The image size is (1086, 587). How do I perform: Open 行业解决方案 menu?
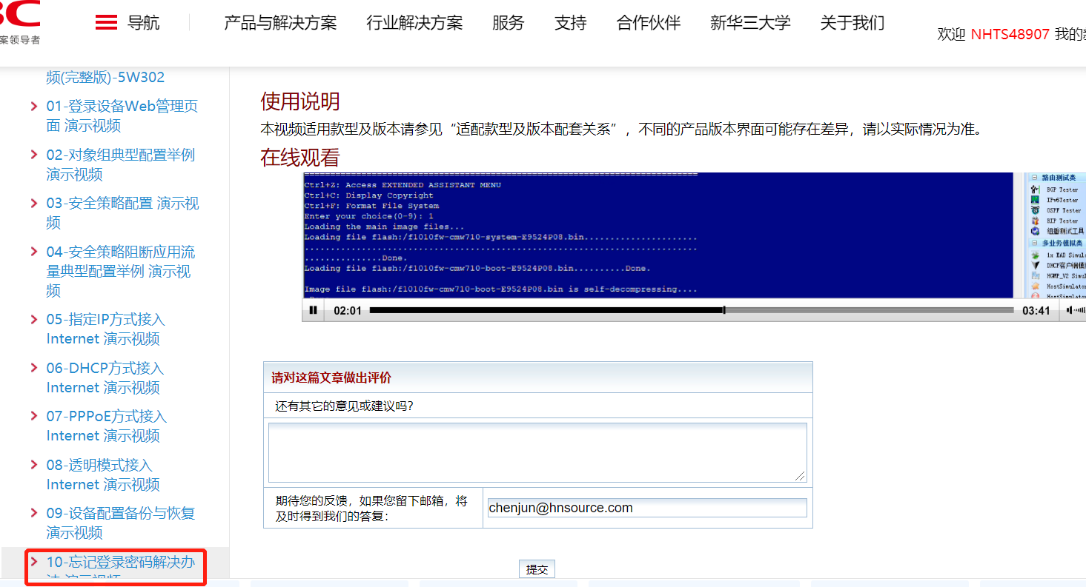click(x=414, y=23)
